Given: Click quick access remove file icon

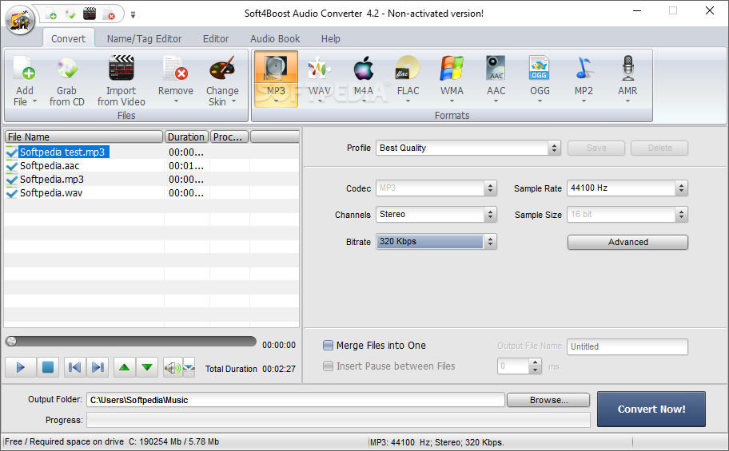Looking at the screenshot, I should tap(109, 14).
